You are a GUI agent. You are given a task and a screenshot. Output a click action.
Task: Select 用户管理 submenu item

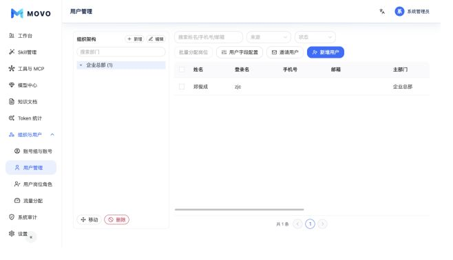point(31,168)
